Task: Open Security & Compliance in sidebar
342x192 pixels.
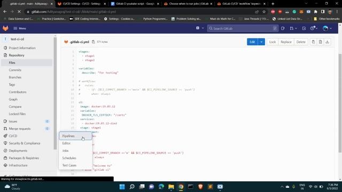Action: [x=25, y=143]
